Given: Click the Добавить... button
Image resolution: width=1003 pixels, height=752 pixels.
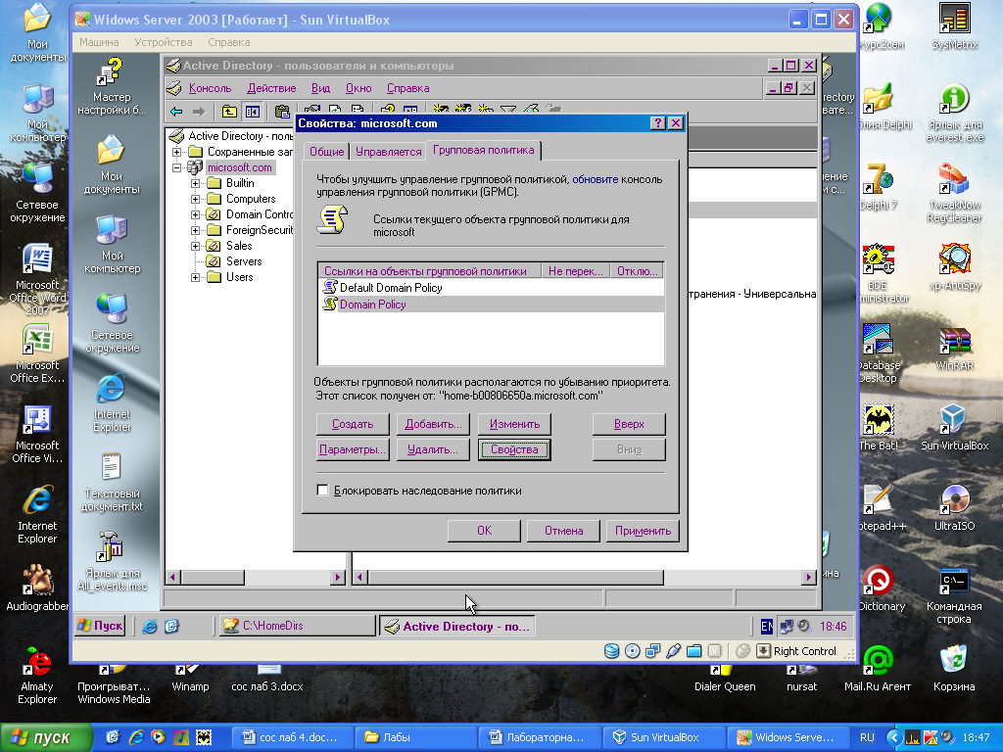Looking at the screenshot, I should [x=433, y=424].
